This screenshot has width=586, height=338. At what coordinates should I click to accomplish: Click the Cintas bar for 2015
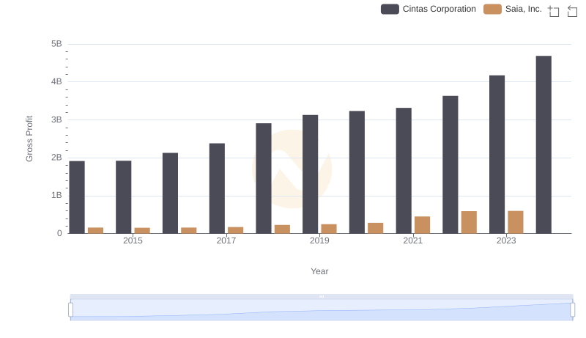(123, 197)
